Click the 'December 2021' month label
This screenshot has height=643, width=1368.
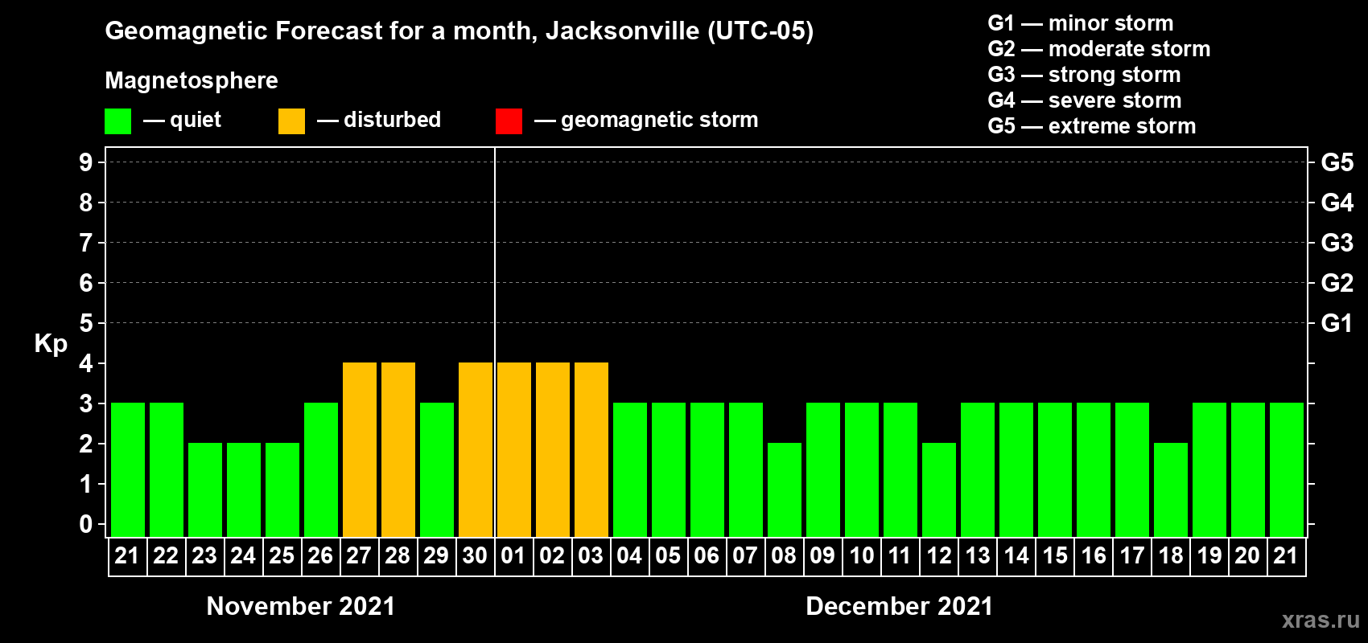(x=900, y=606)
